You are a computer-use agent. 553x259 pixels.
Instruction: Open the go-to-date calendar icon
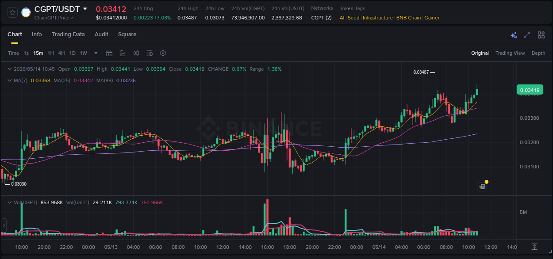coord(109,53)
